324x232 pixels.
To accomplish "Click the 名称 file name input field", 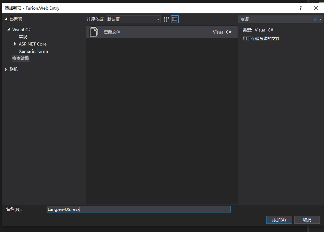I will (139, 209).
